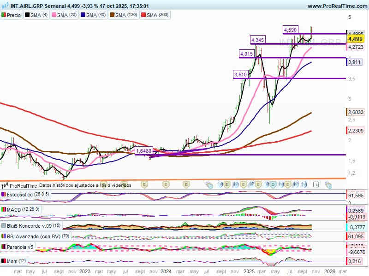This screenshot has width=369, height=276.
Task: Open the www.ProRealTime.com link
Action: pyautogui.click(x=337, y=6)
